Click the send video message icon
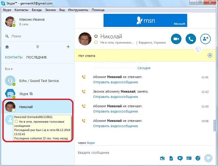 (x=180, y=158)
